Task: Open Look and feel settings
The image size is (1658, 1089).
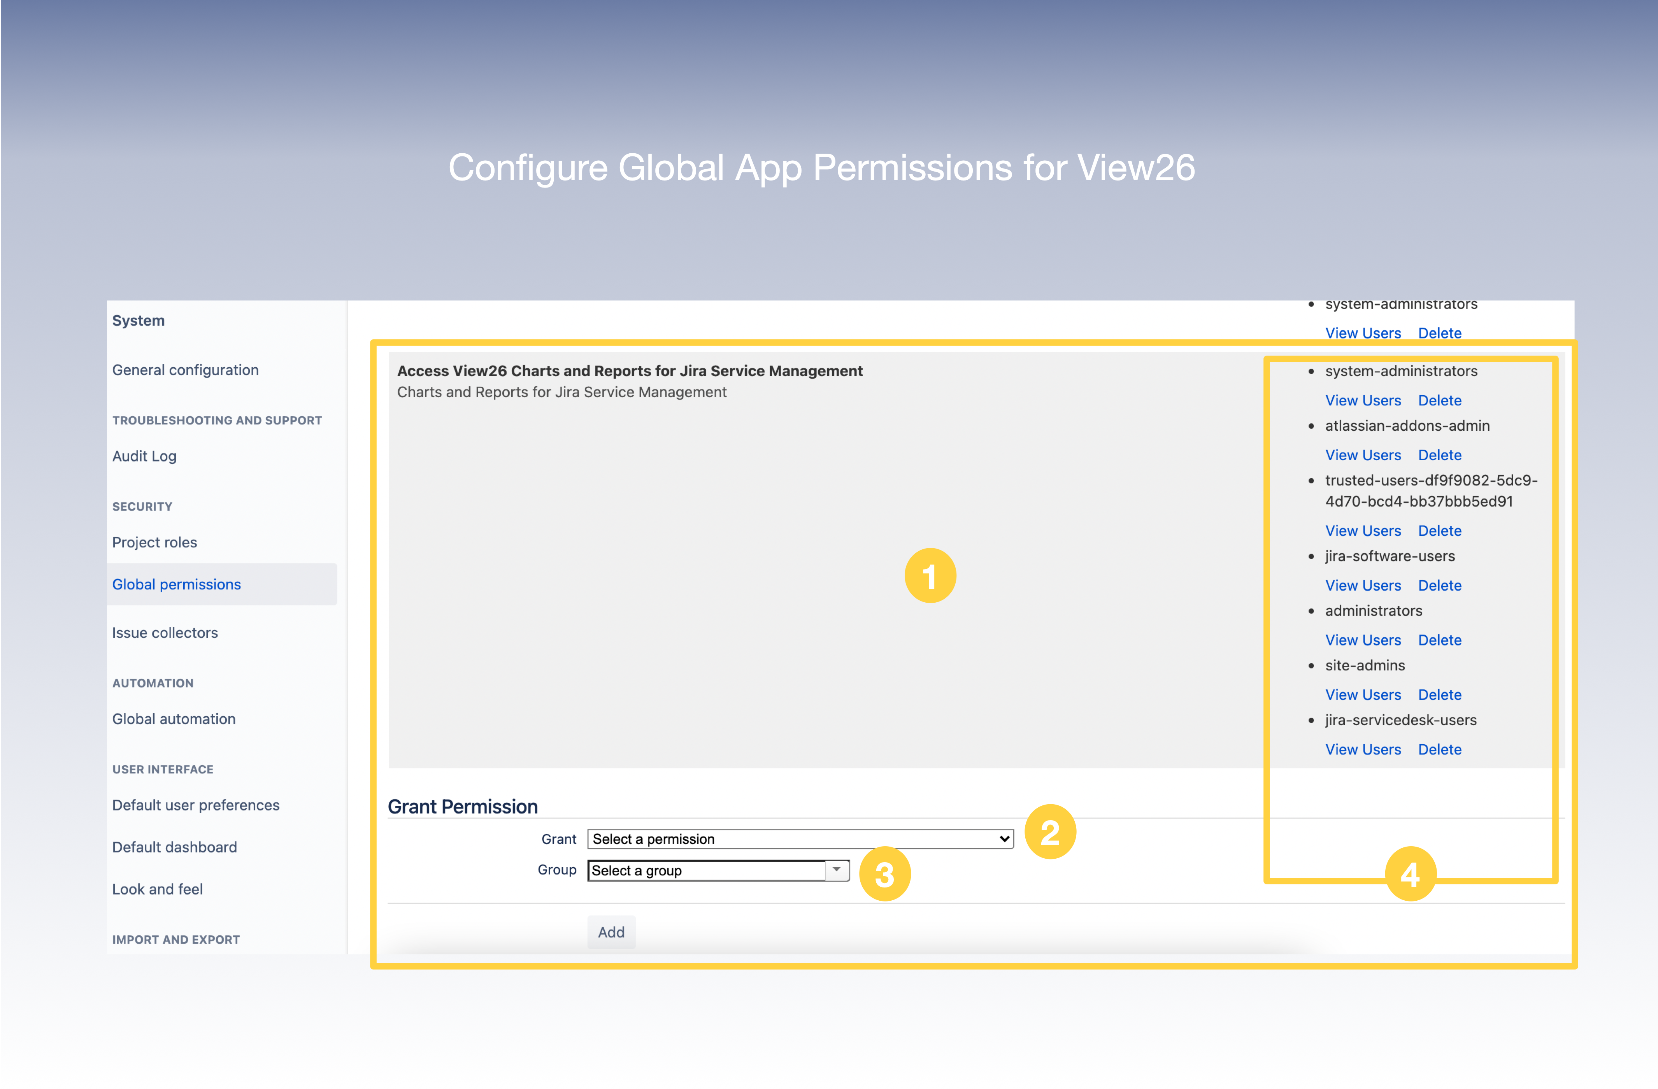Action: point(158,888)
